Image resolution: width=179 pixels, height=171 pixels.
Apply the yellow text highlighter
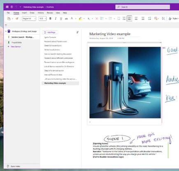(x=80, y=19)
